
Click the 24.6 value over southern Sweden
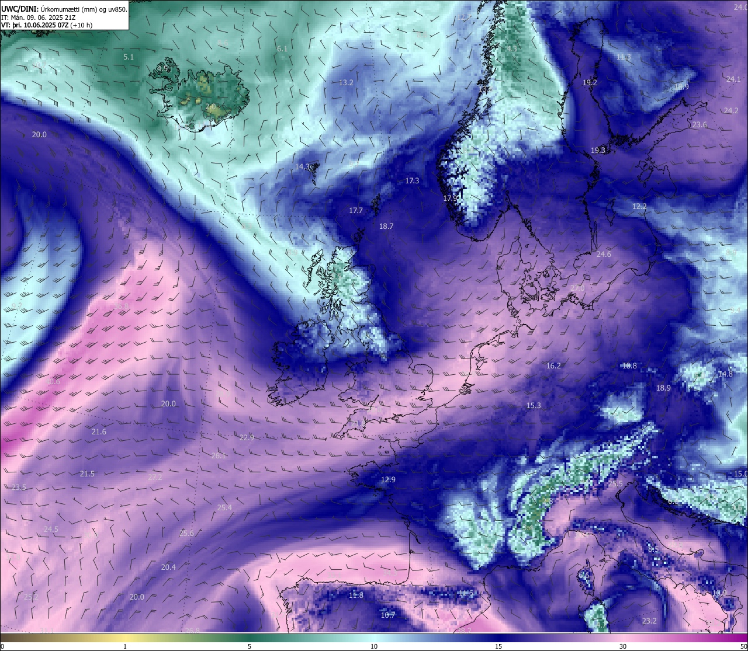click(x=604, y=255)
